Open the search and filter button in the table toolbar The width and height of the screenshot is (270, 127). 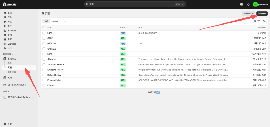click(x=257, y=21)
